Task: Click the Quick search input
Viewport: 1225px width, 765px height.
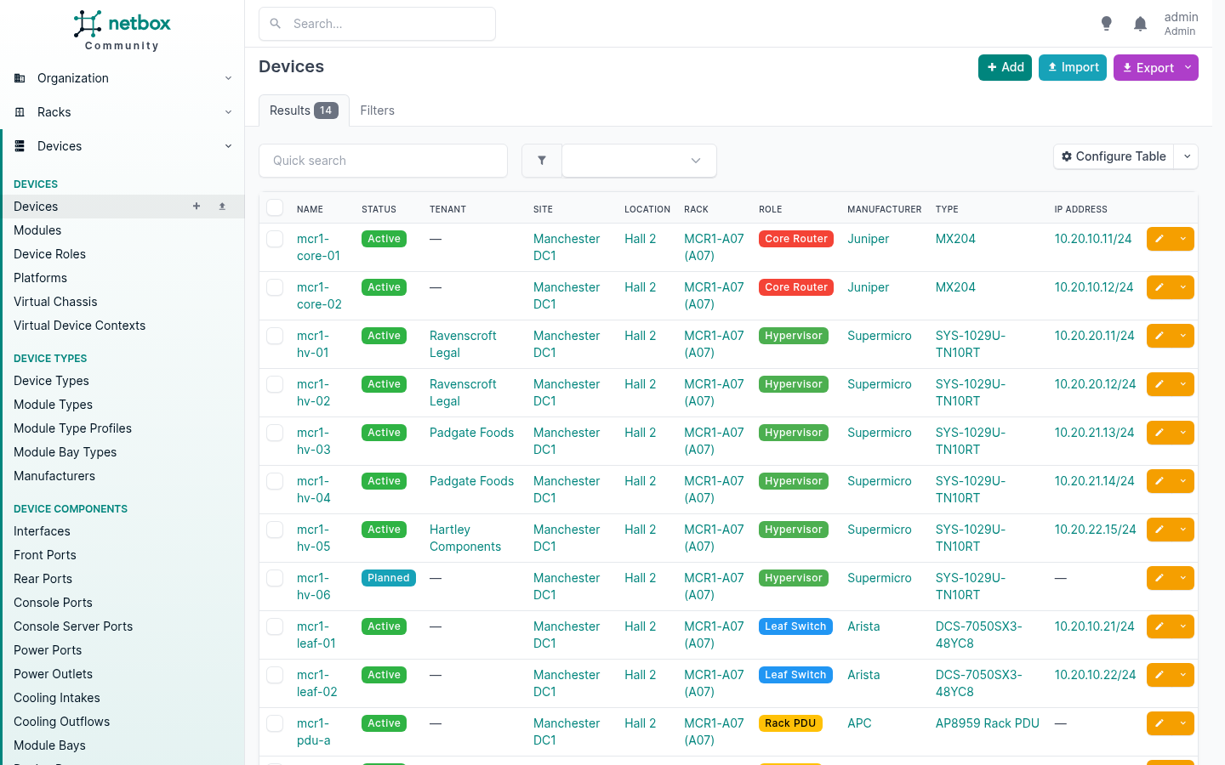Action: tap(383, 161)
